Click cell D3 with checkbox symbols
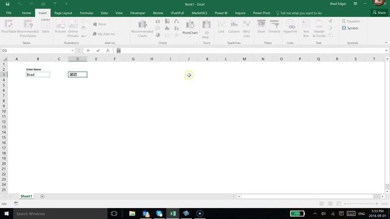Image resolution: width=390 pixels, height=219 pixels. (x=77, y=74)
